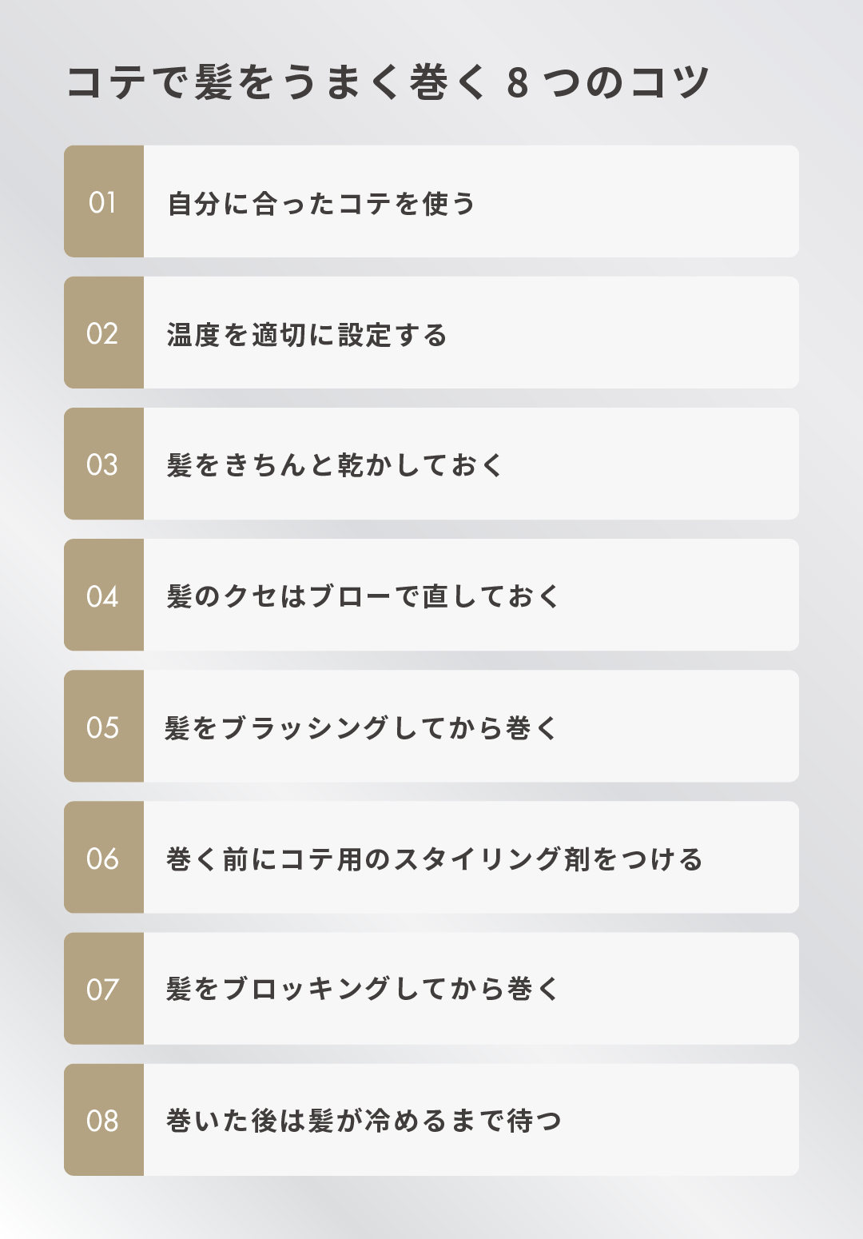Click the 03 number badge
This screenshot has height=1239, width=863.
[x=104, y=464]
